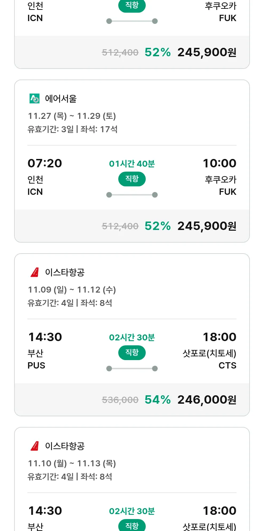Image resolution: width=264 pixels, height=531 pixels.
Task: Open the 에어서울 airline name link
Action: pos(61,99)
